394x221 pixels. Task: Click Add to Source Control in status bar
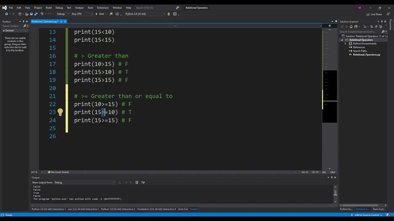[x=367, y=215]
